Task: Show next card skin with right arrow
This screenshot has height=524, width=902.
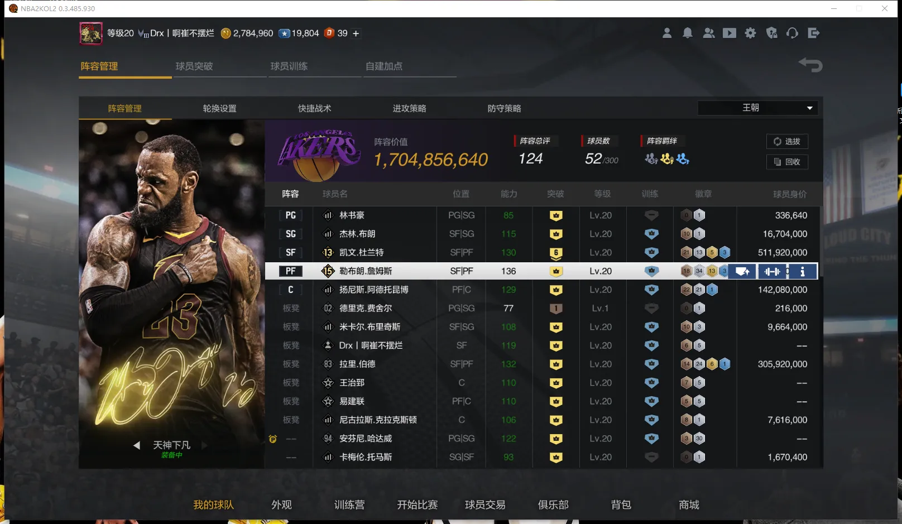Action: pyautogui.click(x=205, y=445)
